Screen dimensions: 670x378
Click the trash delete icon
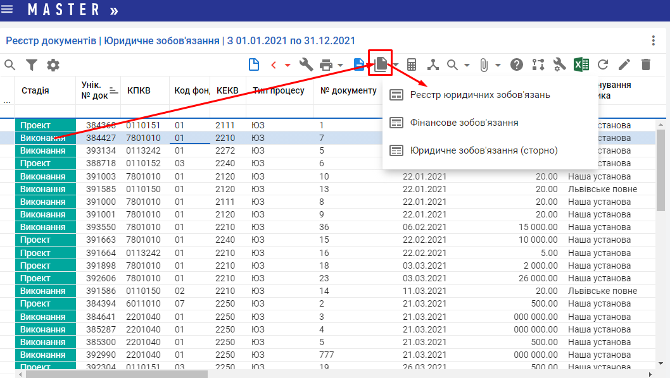(x=646, y=64)
